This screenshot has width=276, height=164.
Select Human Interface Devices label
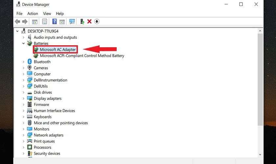pos(55,111)
